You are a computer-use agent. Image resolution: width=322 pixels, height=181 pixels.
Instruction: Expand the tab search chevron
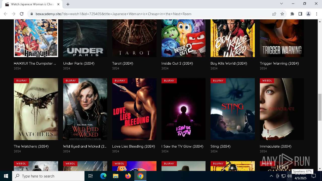point(281,4)
